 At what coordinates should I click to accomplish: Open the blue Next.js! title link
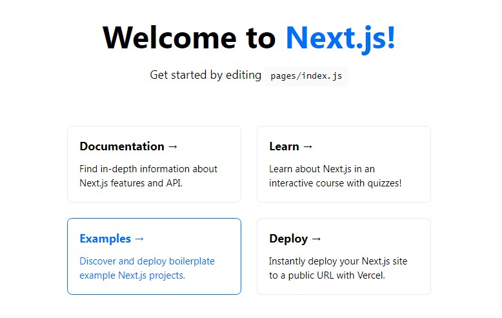click(340, 37)
